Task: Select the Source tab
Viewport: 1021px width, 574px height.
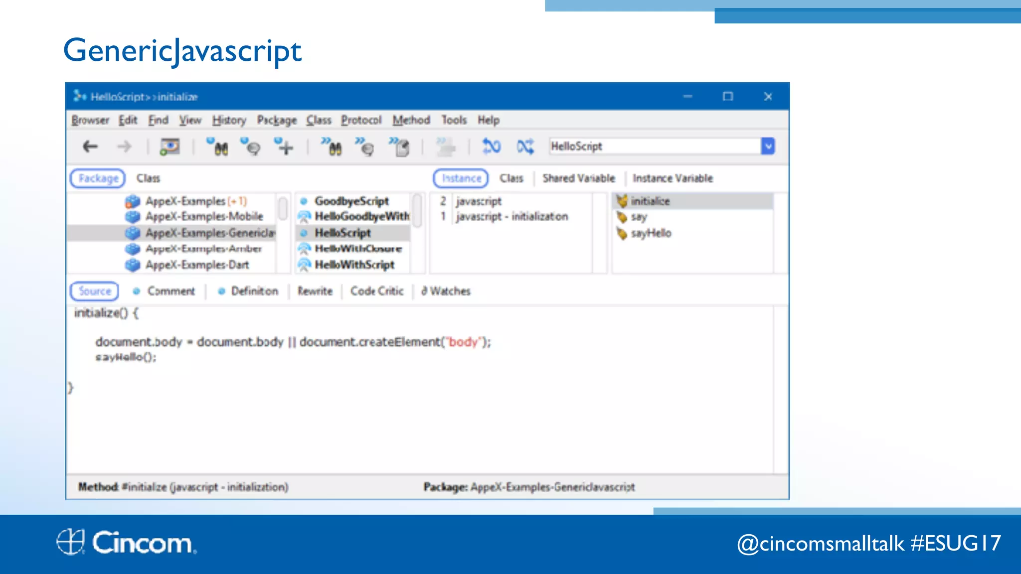Action: (95, 291)
